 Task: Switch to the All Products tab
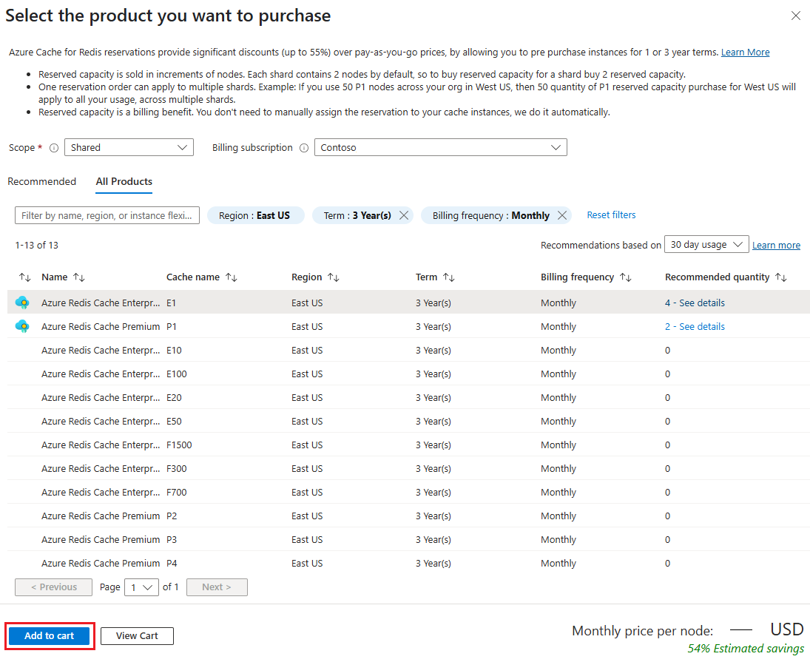coord(124,181)
